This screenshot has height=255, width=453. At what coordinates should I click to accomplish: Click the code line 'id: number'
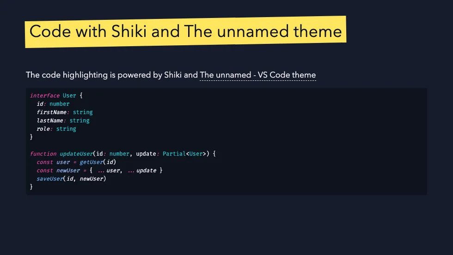tap(53, 104)
